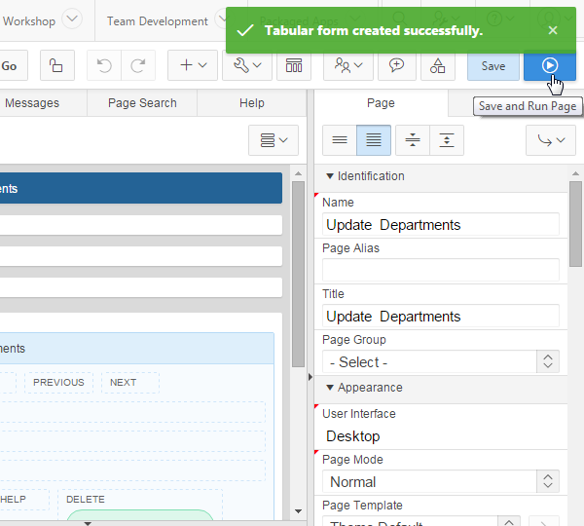
Task: Open the Go to Group menu
Action: coord(551,140)
